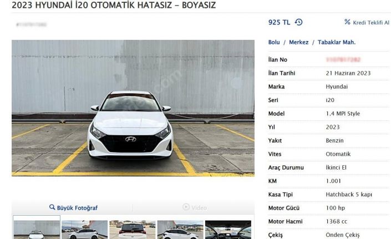Image resolution: width=391 pixels, height=239 pixels.
Task: Select the fourth thumbnail of the car
Action: [x=180, y=230]
